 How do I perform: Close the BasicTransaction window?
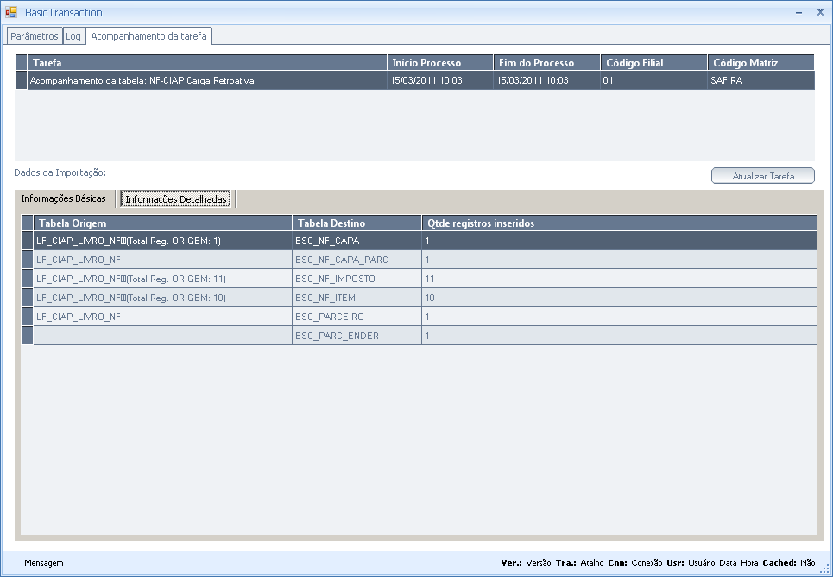pos(820,12)
